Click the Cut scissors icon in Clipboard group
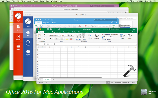 click(x=45, y=34)
